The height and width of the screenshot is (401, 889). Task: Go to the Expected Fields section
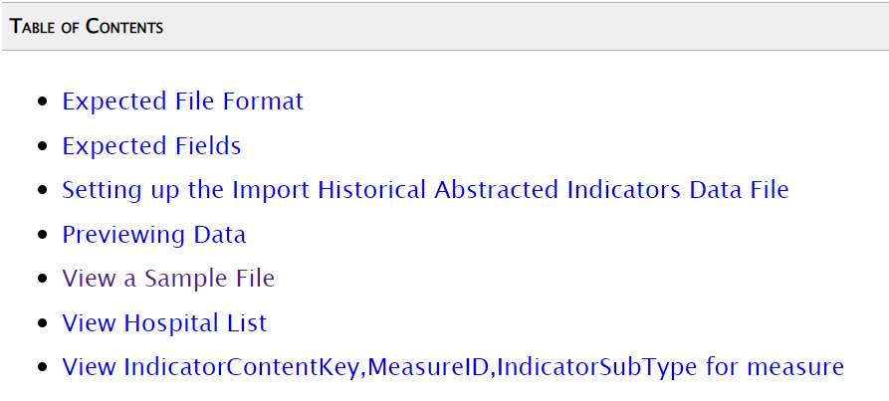click(x=151, y=145)
